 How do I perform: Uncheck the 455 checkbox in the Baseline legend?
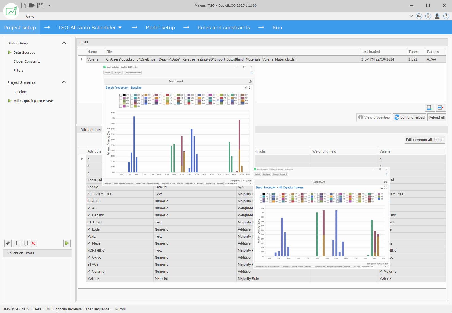218,100
